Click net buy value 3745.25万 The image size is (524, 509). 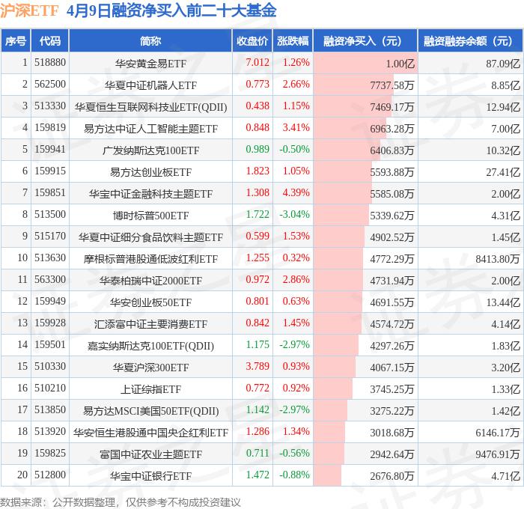point(392,389)
